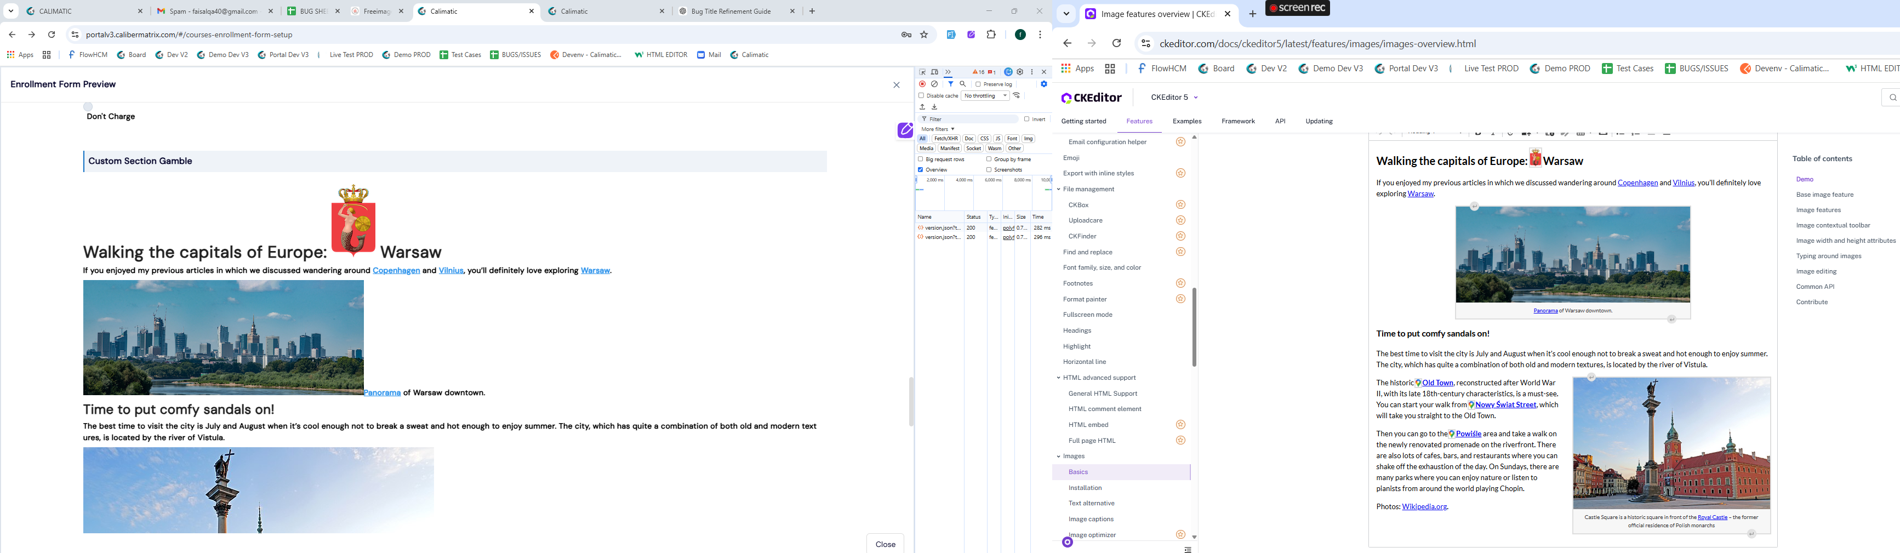Toggle the network filter funnel icon
Viewport: 1900px width, 553px height.
(x=950, y=84)
